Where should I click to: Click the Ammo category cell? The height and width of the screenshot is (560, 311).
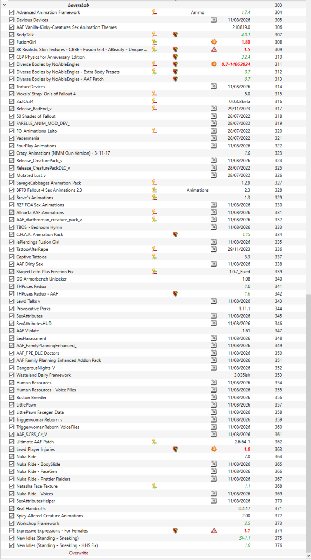198,12
